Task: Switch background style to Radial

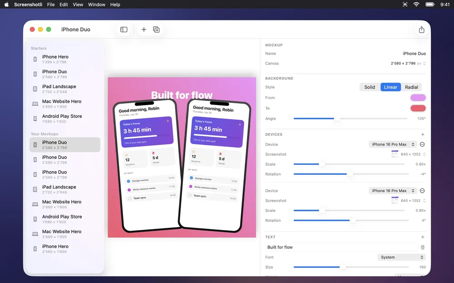Action: (411, 87)
